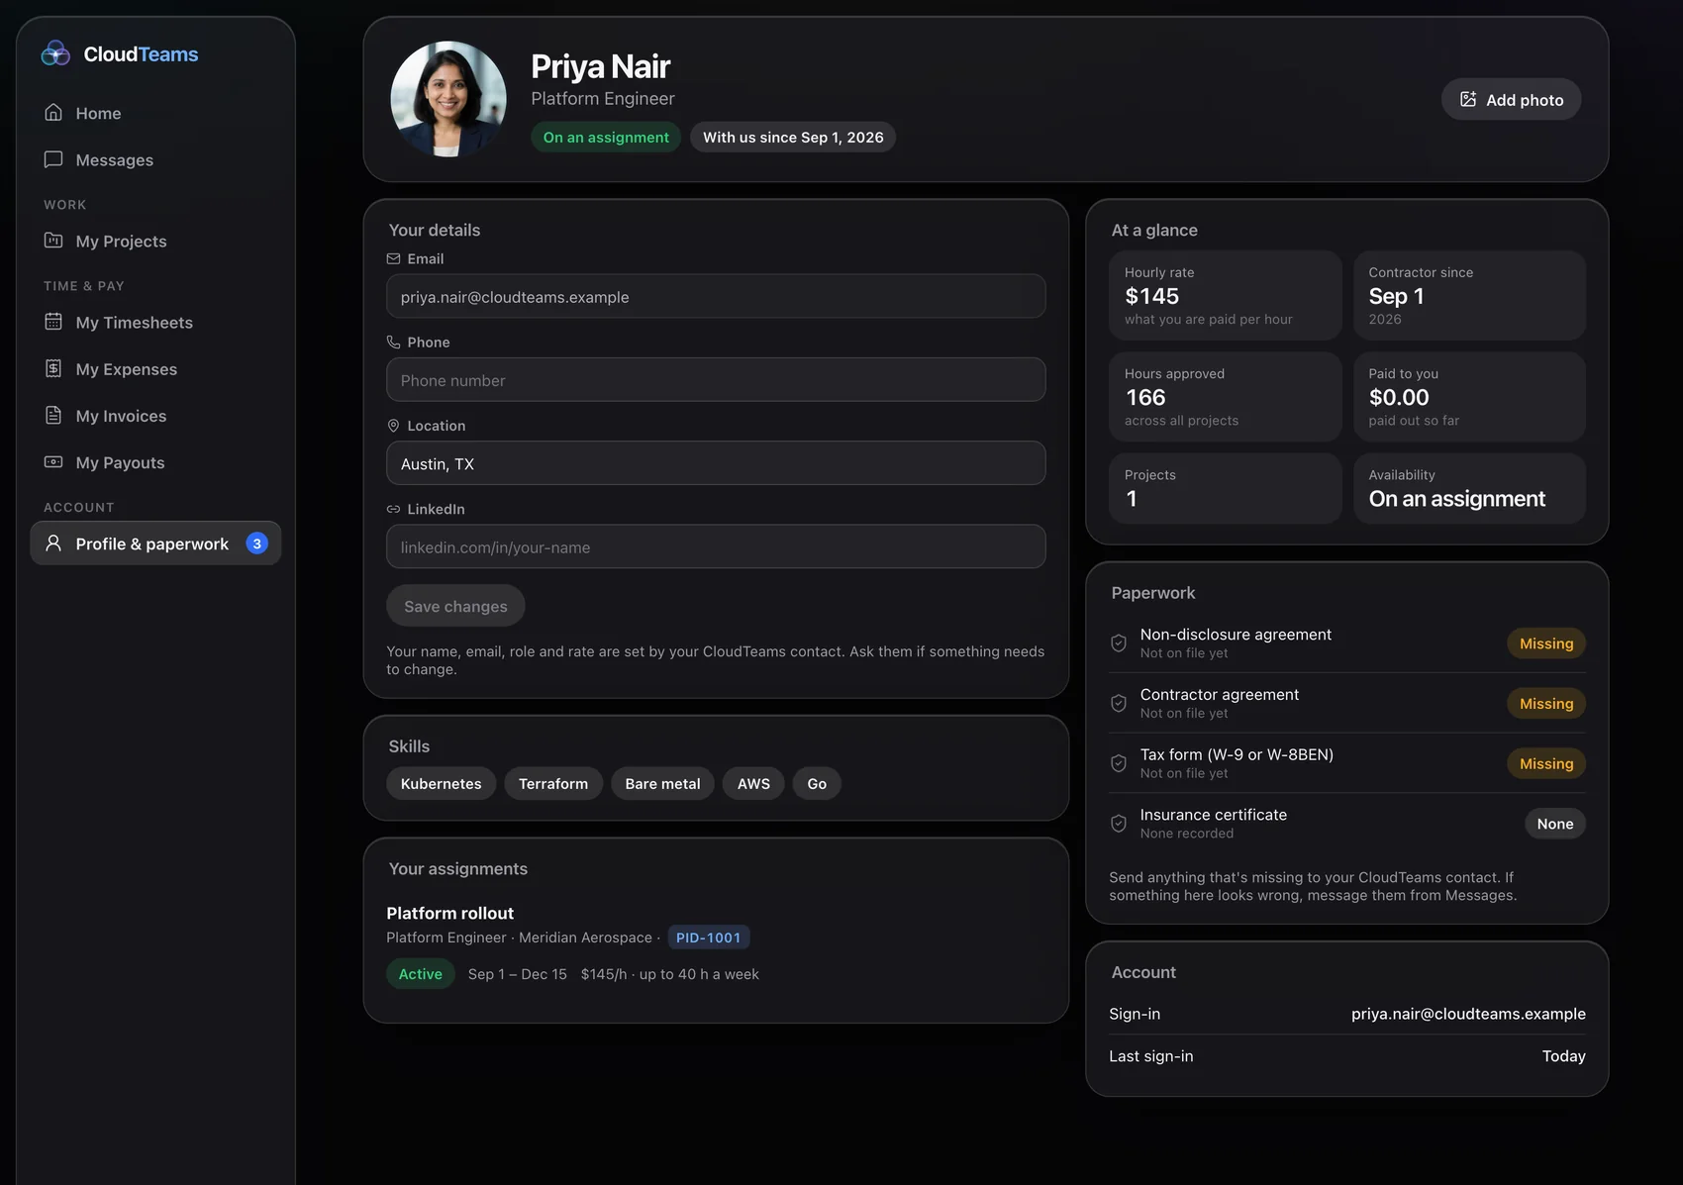Click the AWS skill chip
The width and height of the screenshot is (1683, 1185).
click(x=753, y=783)
